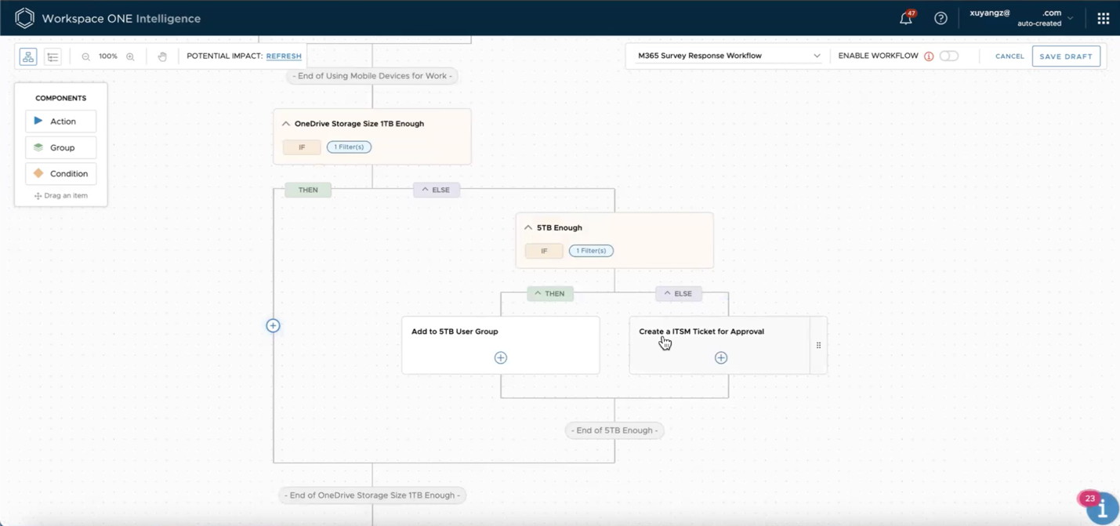Viewport: 1120px width, 526px height.
Task: Click the zoom in magnifier icon
Action: (x=130, y=56)
